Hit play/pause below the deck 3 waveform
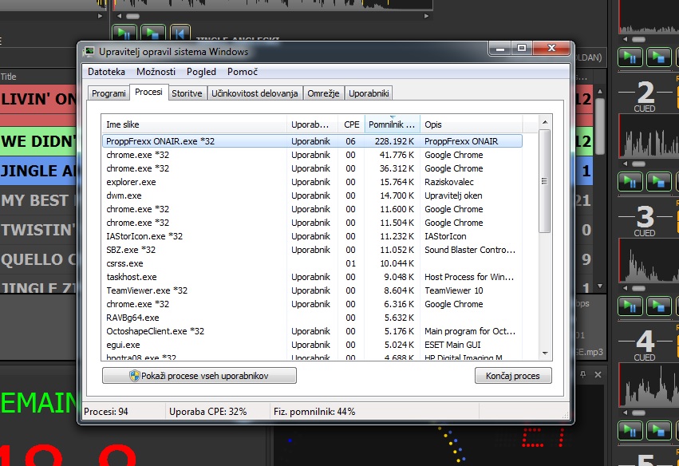 [x=630, y=306]
